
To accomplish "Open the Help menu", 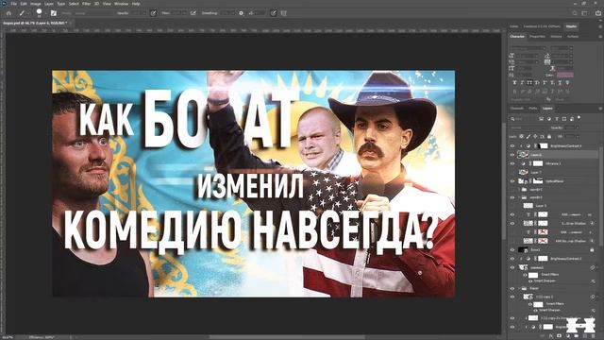I will [136, 4].
